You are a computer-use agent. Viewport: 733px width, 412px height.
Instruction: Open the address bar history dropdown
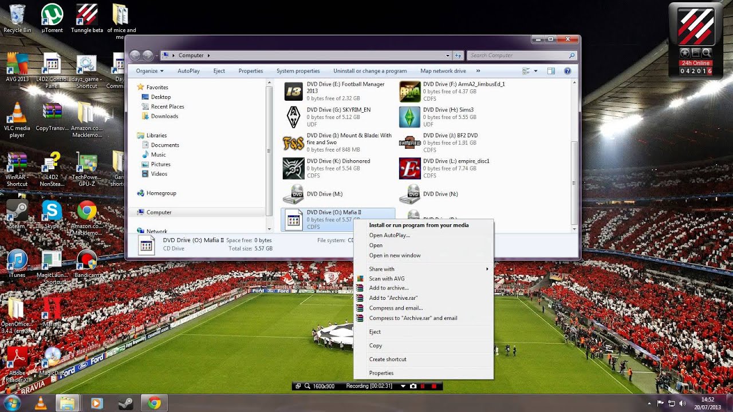[x=448, y=56]
